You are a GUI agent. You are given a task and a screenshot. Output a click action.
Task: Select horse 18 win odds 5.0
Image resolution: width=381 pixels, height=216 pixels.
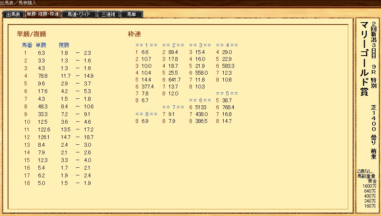(41, 183)
